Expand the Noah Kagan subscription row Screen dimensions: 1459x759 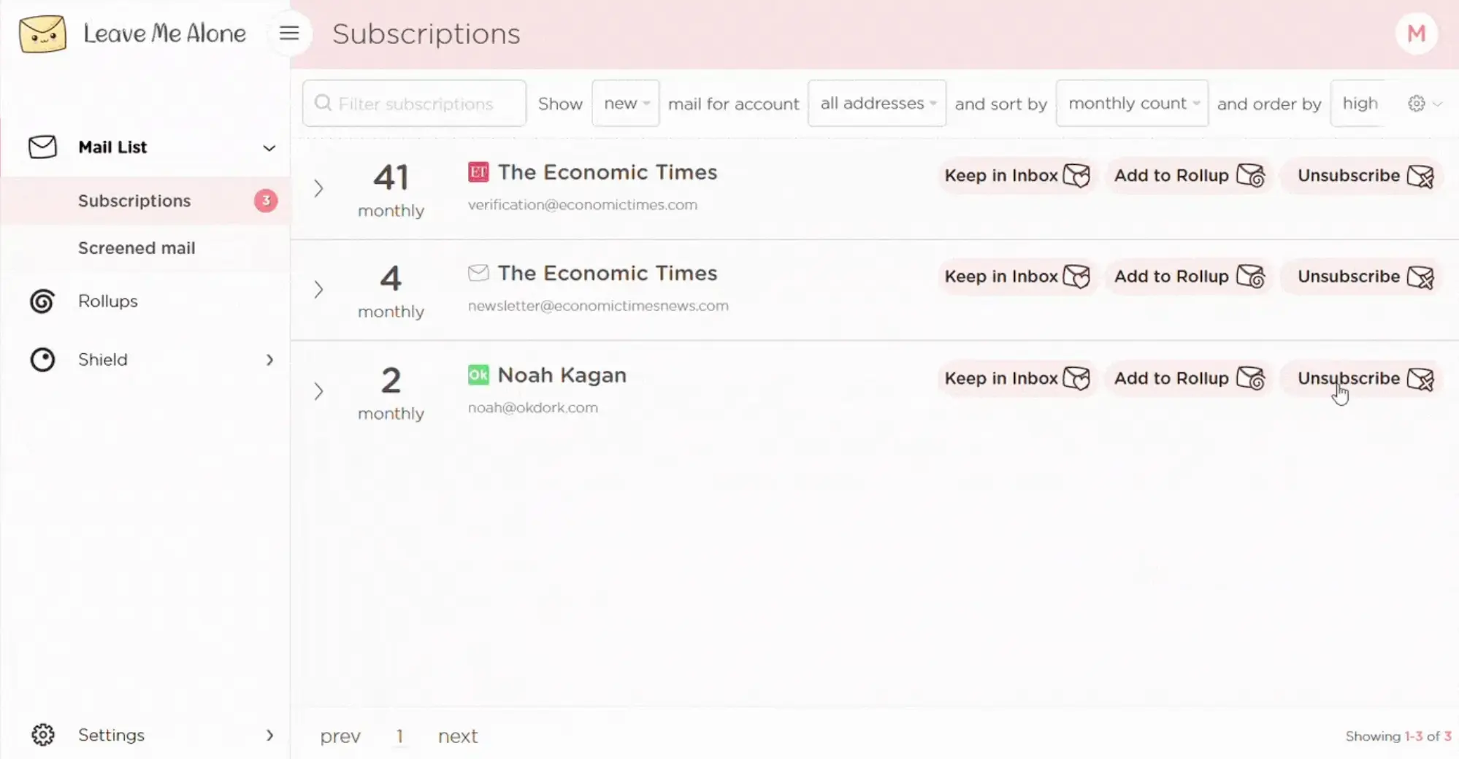point(318,392)
